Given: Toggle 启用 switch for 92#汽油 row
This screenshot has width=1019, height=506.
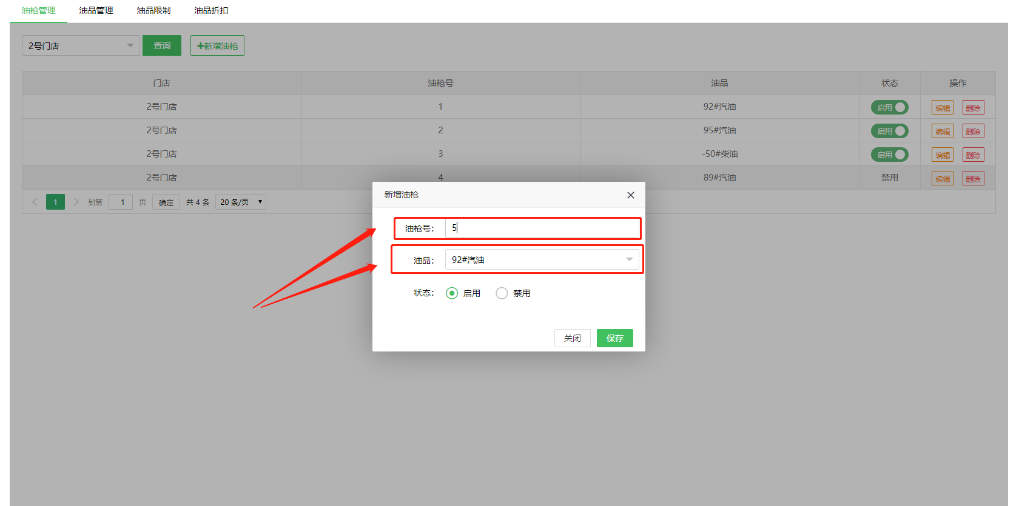Looking at the screenshot, I should (889, 107).
